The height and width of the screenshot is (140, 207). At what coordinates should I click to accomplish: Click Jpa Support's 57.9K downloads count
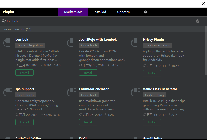[46, 115]
